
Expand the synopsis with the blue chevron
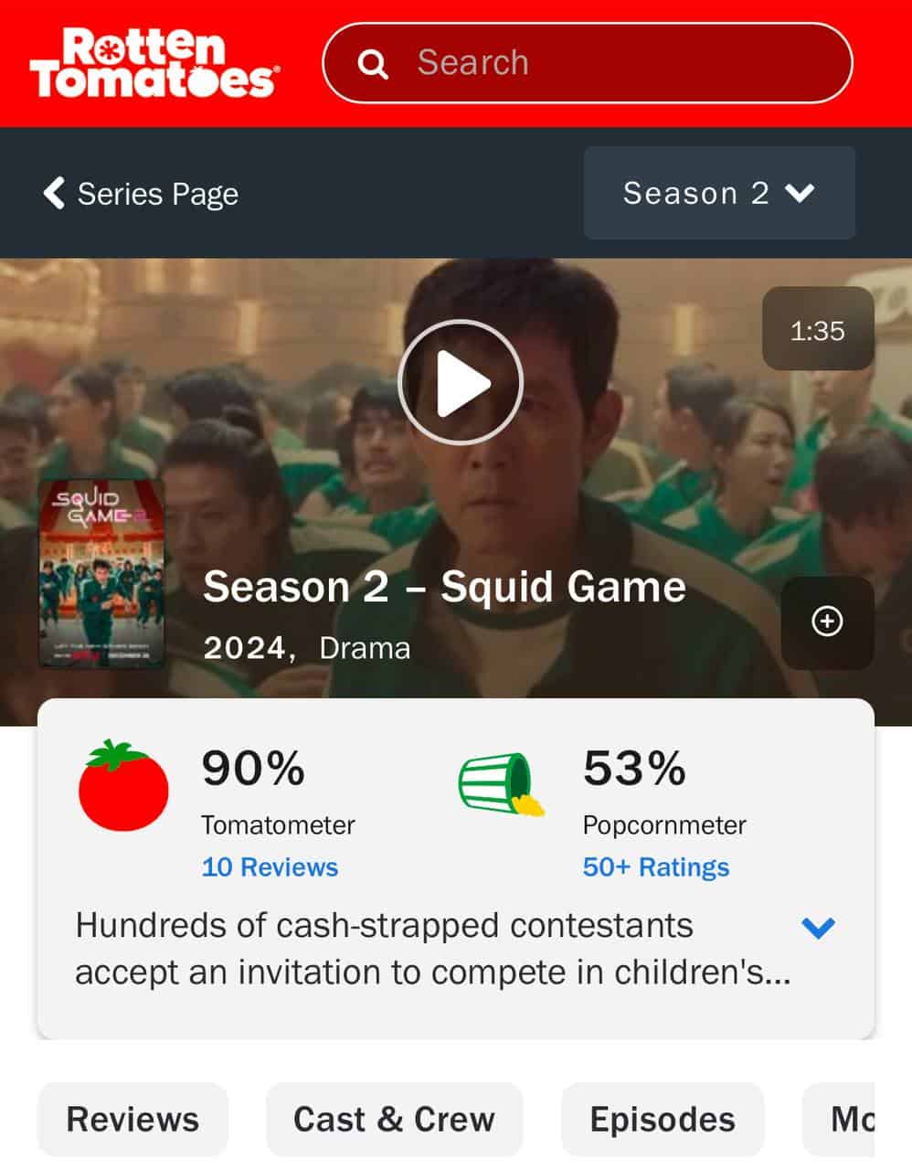818,928
